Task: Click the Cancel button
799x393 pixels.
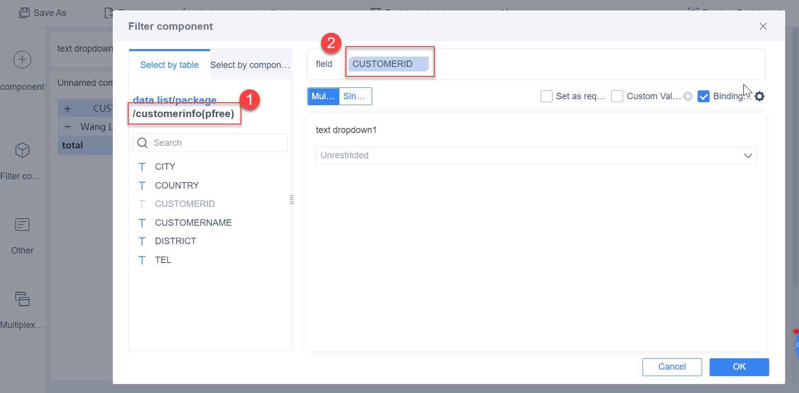Action: click(672, 367)
